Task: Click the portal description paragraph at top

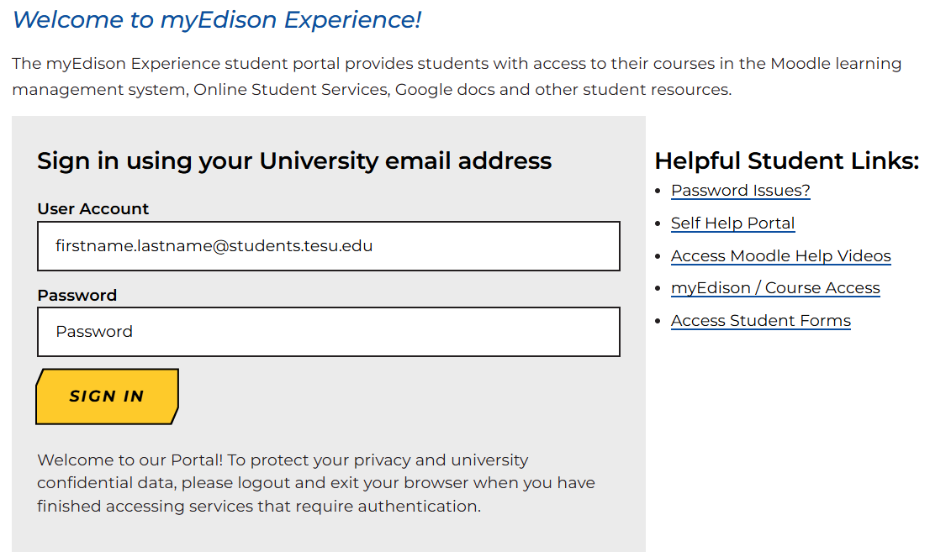Action: point(456,76)
